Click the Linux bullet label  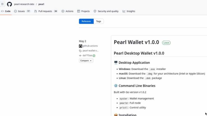pos(122,78)
